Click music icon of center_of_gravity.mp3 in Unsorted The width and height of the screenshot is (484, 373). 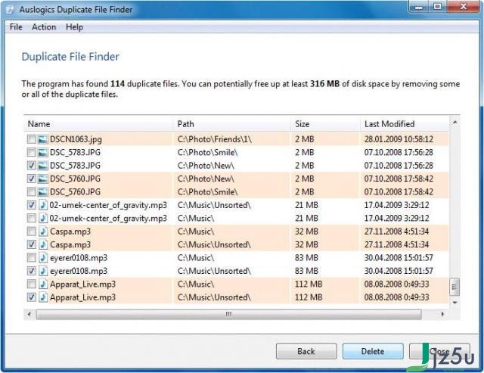click(43, 205)
